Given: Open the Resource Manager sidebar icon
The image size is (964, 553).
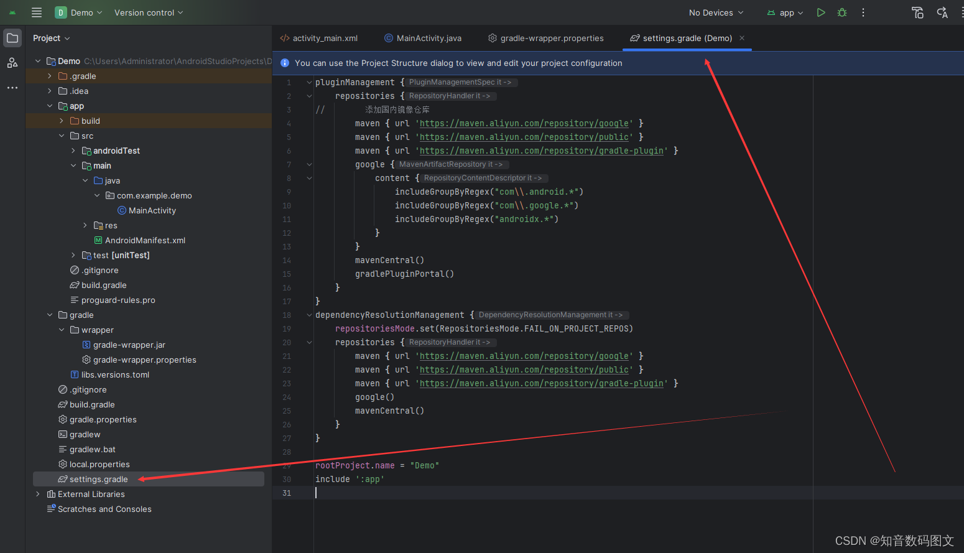Looking at the screenshot, I should (x=12, y=61).
